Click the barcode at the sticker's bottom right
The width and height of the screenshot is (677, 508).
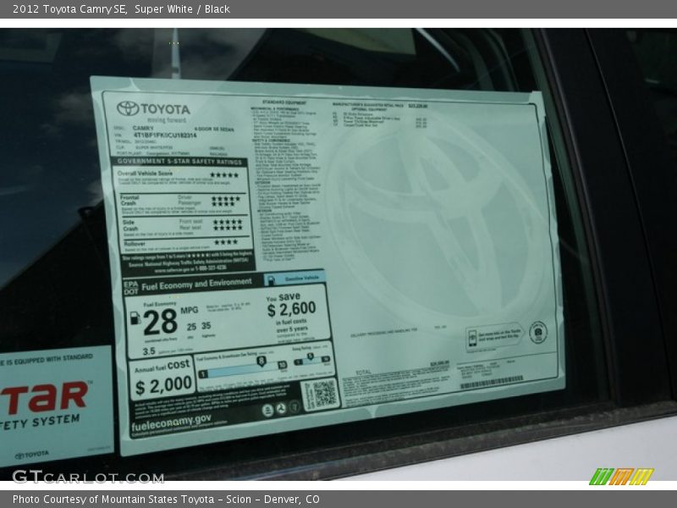pos(492,383)
